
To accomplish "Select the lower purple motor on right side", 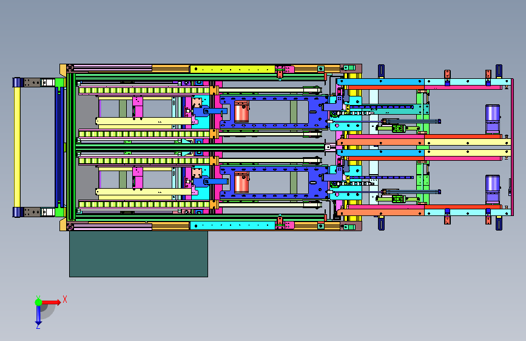I will pos(493,189).
